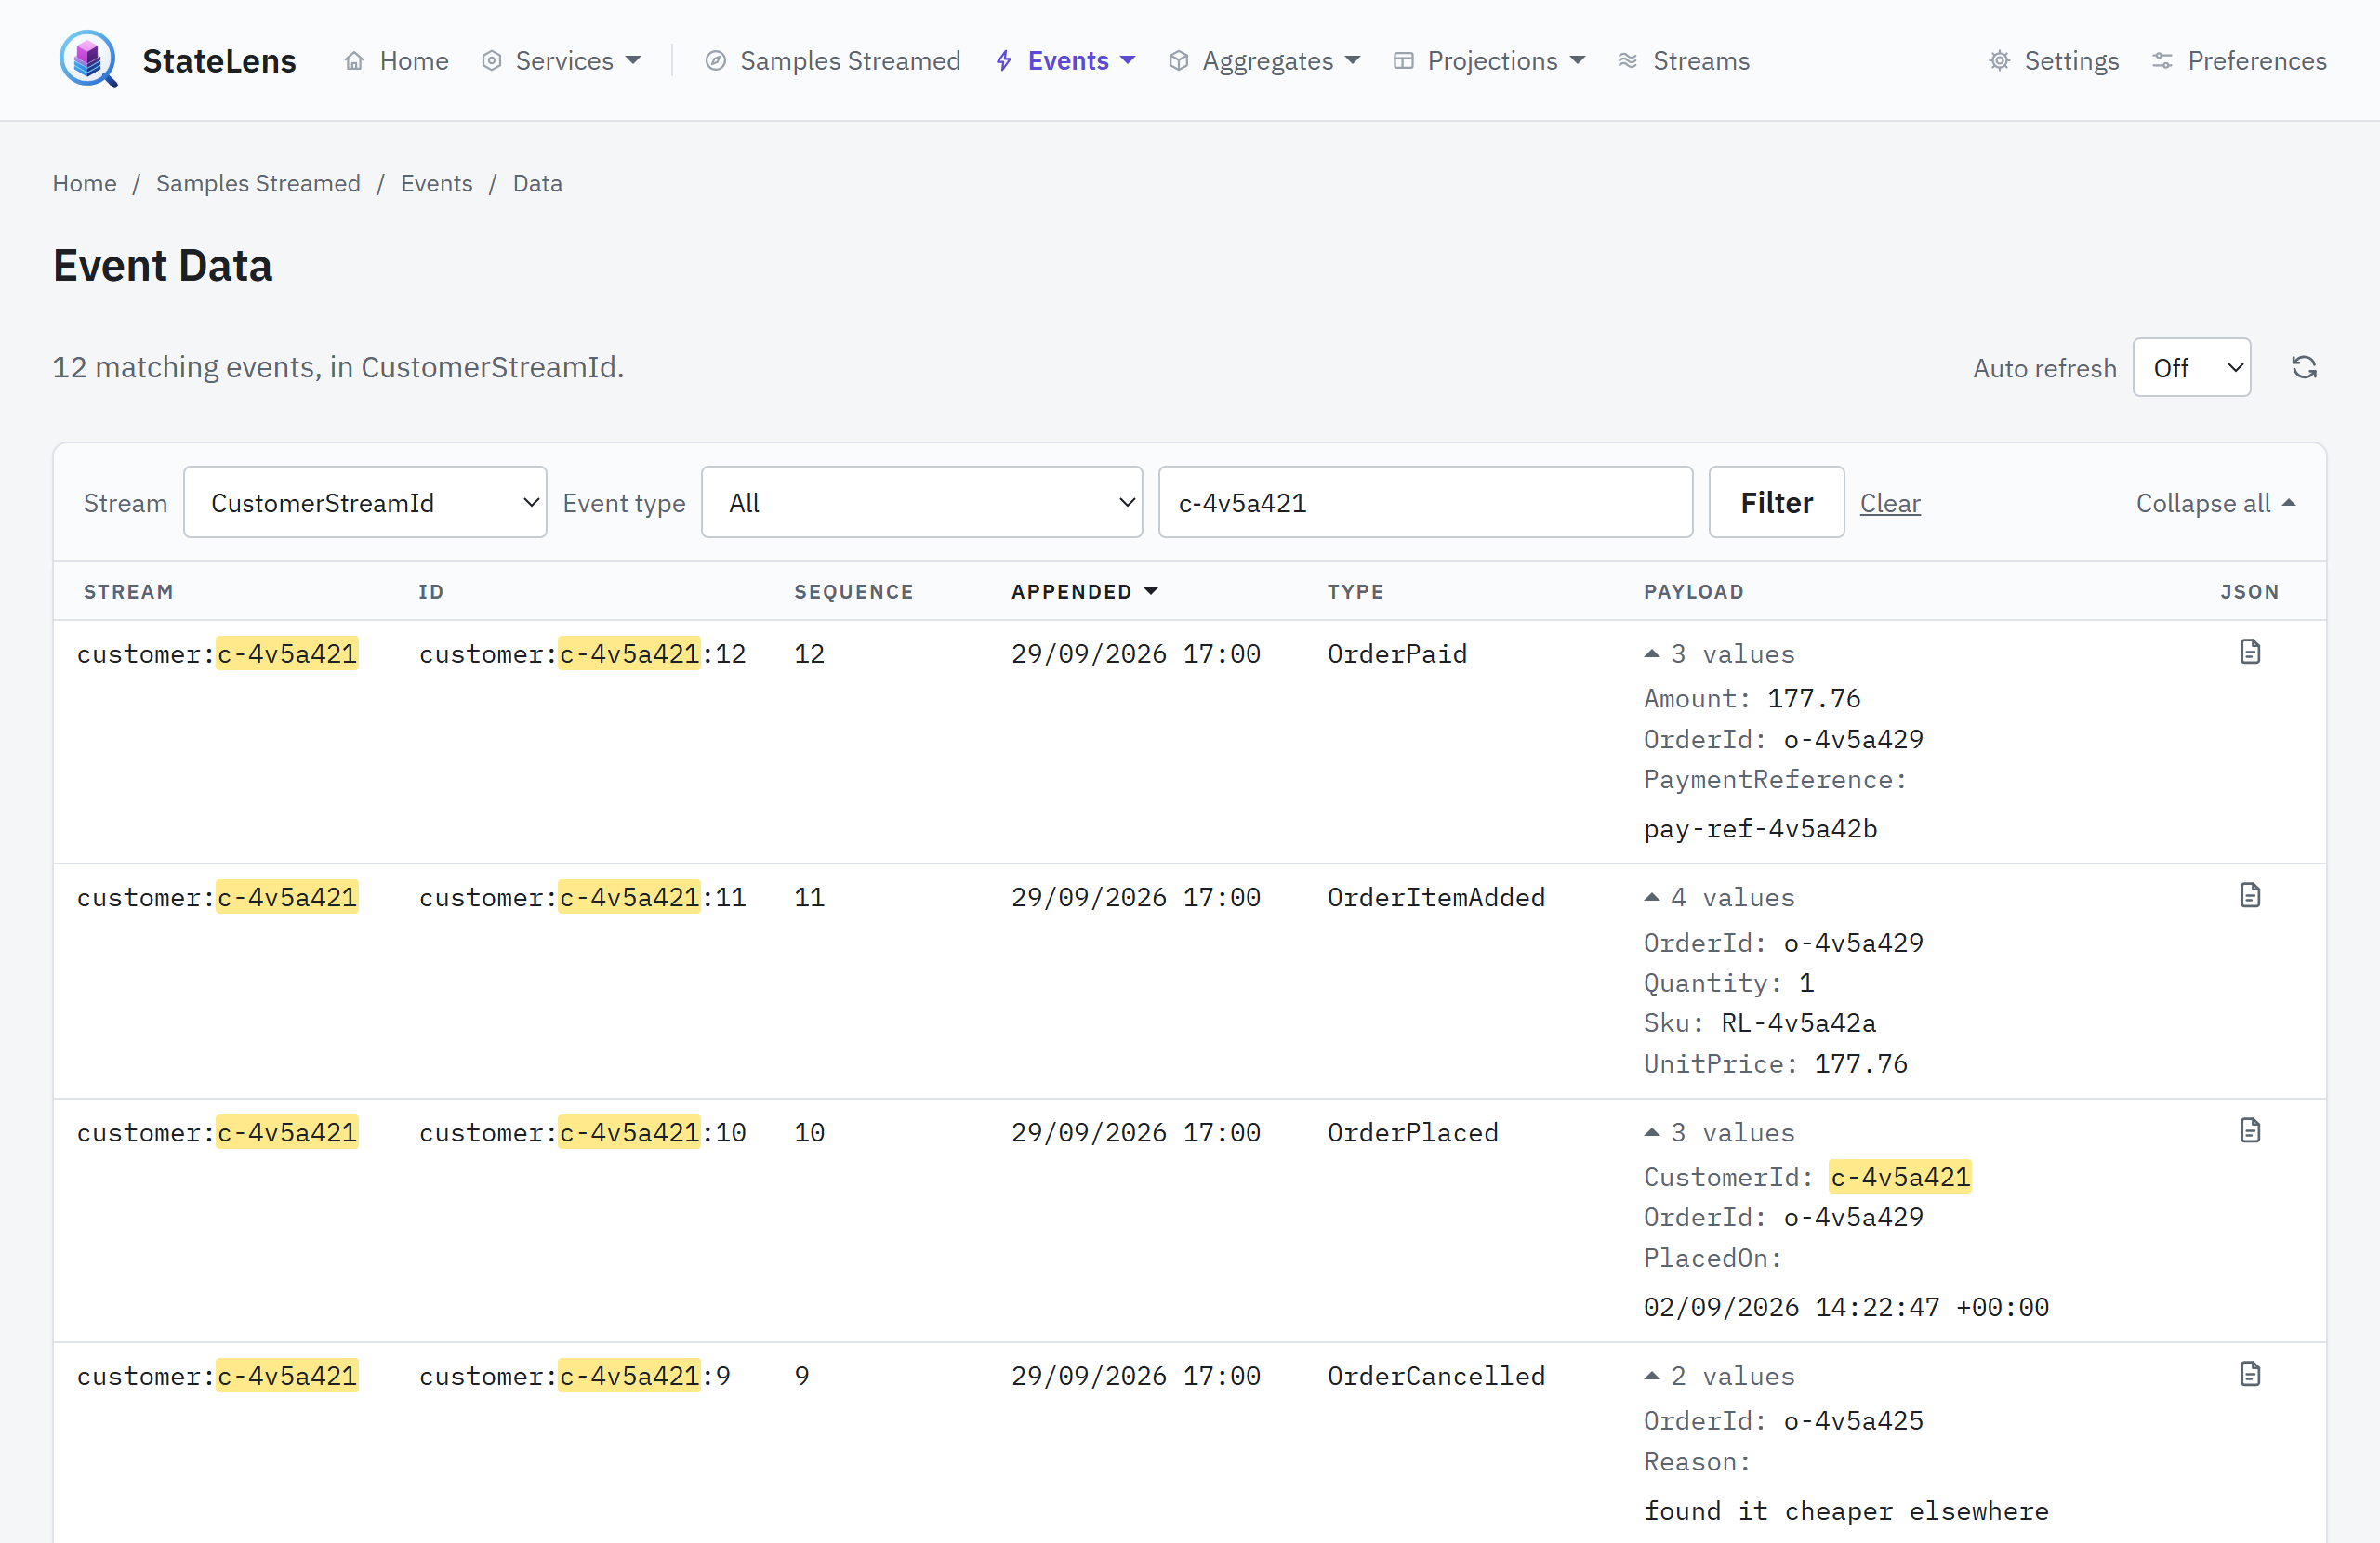Click Events in the breadcrumb
This screenshot has height=1543, width=2380.
coord(436,183)
